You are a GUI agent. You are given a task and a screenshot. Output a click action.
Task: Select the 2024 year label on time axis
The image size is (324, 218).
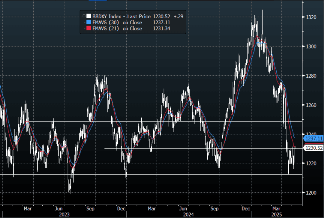189,214
